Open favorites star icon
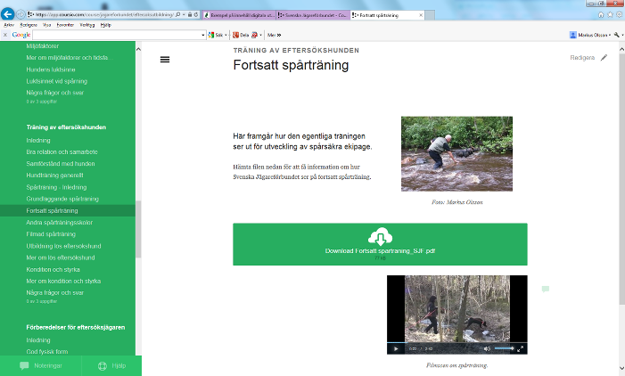The width and height of the screenshot is (625, 376). click(x=610, y=15)
